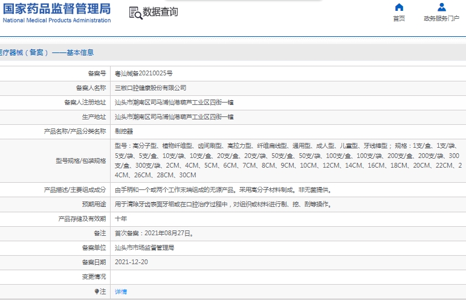Click the bulb icon beside 注

(97, 291)
